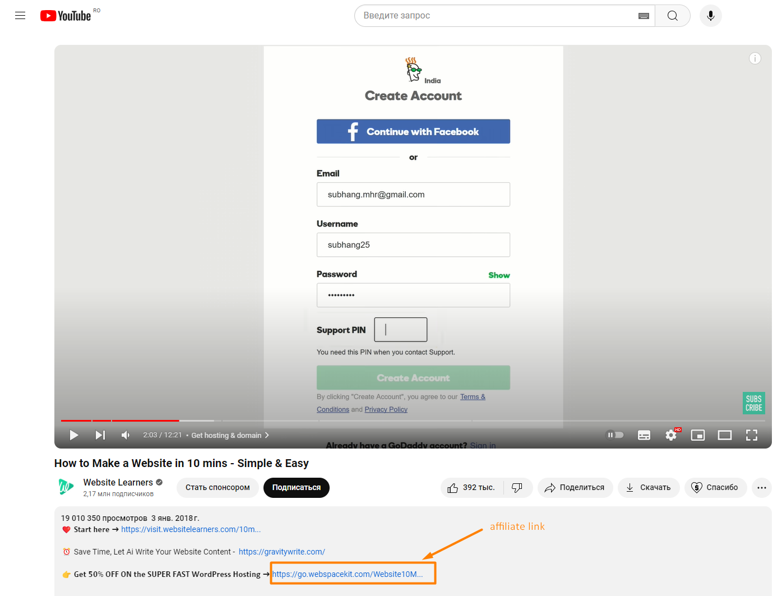This screenshot has height=596, width=782.
Task: Open the gravitywrite.com link in the description
Action: coord(282,552)
